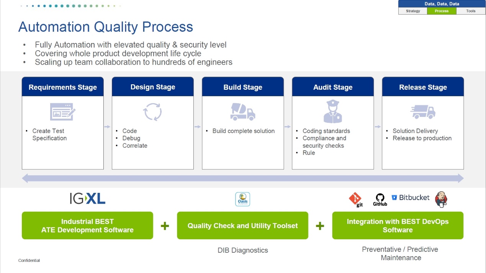Click the Design Stage circular arrows icon

(152, 112)
